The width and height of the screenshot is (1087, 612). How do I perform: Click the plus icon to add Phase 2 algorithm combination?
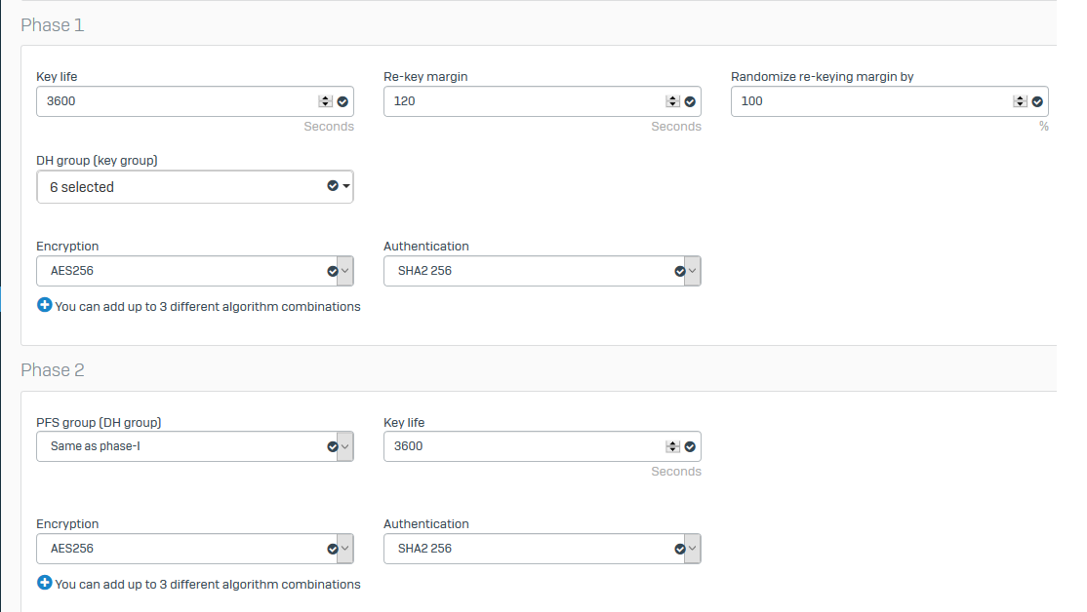pyautogui.click(x=44, y=582)
